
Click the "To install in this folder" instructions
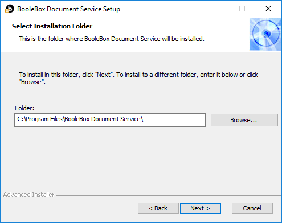coord(138,79)
